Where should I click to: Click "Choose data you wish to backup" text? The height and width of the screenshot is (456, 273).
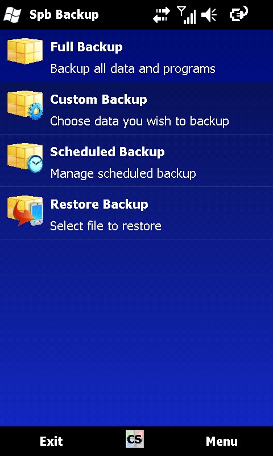(139, 121)
